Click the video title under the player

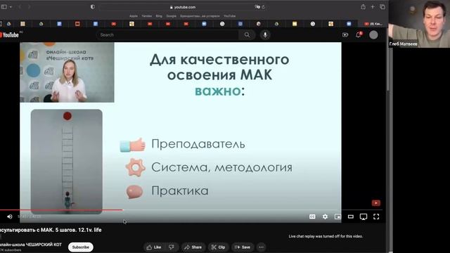pos(51,230)
